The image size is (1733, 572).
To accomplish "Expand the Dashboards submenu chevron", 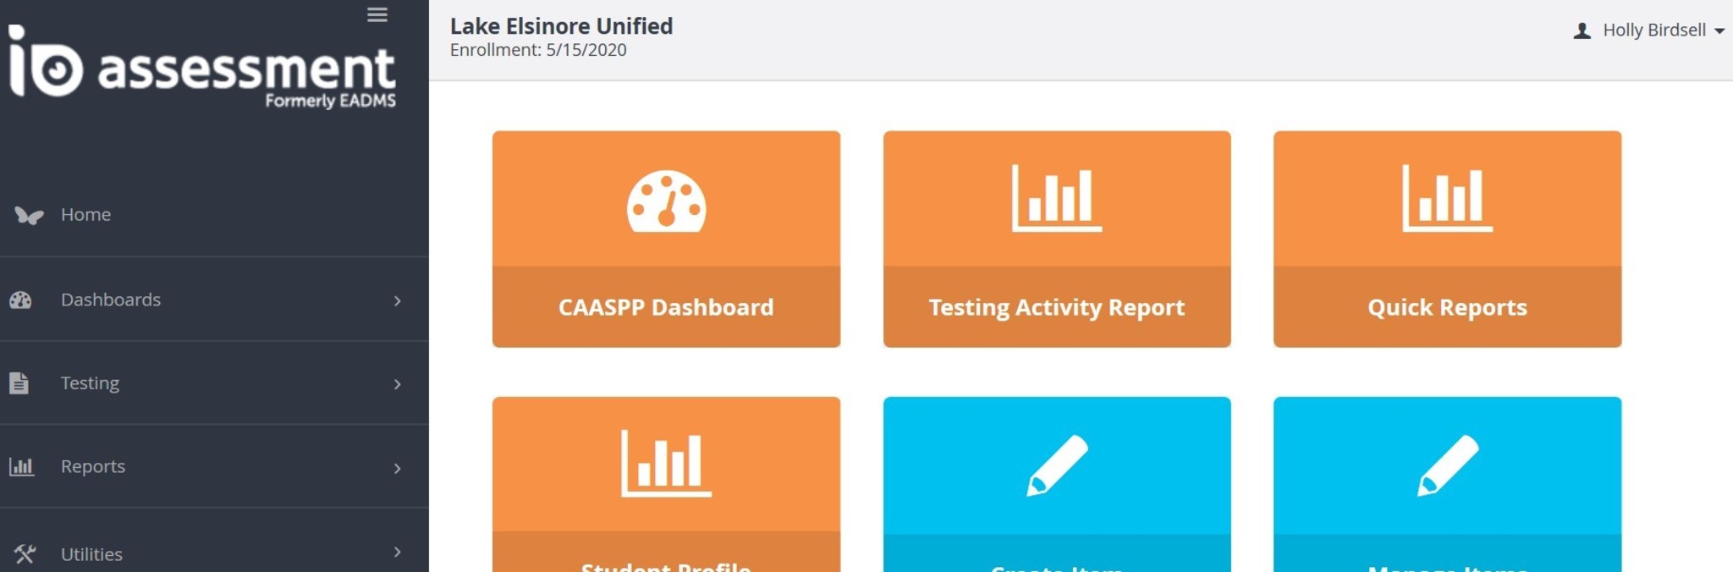I will tap(397, 301).
